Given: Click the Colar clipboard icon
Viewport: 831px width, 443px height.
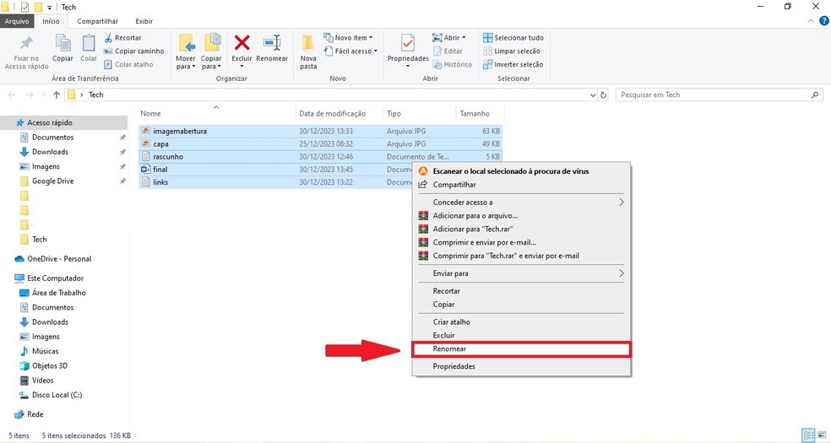Looking at the screenshot, I should tap(89, 43).
